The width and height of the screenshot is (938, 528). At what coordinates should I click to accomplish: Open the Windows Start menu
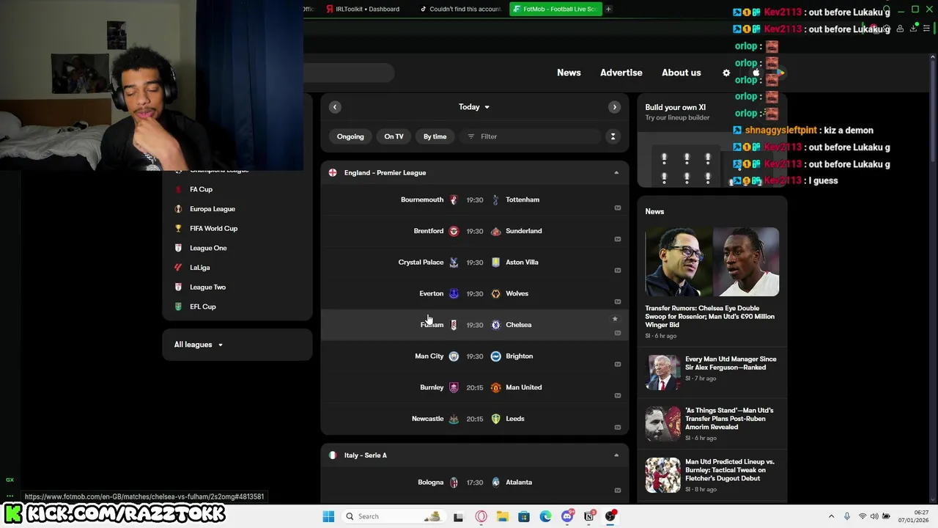[328, 516]
